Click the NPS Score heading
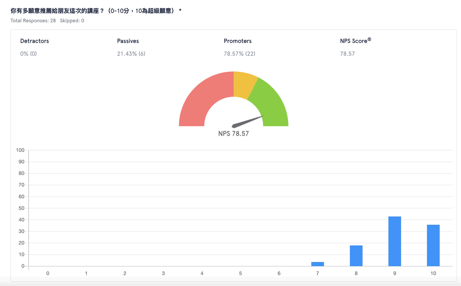The height and width of the screenshot is (286, 461). coord(355,41)
